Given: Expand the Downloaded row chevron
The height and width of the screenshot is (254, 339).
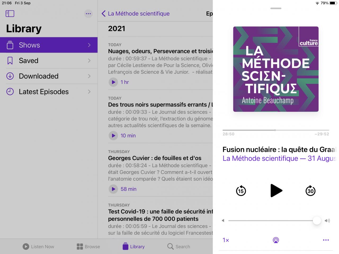Looking at the screenshot, I should (x=89, y=76).
